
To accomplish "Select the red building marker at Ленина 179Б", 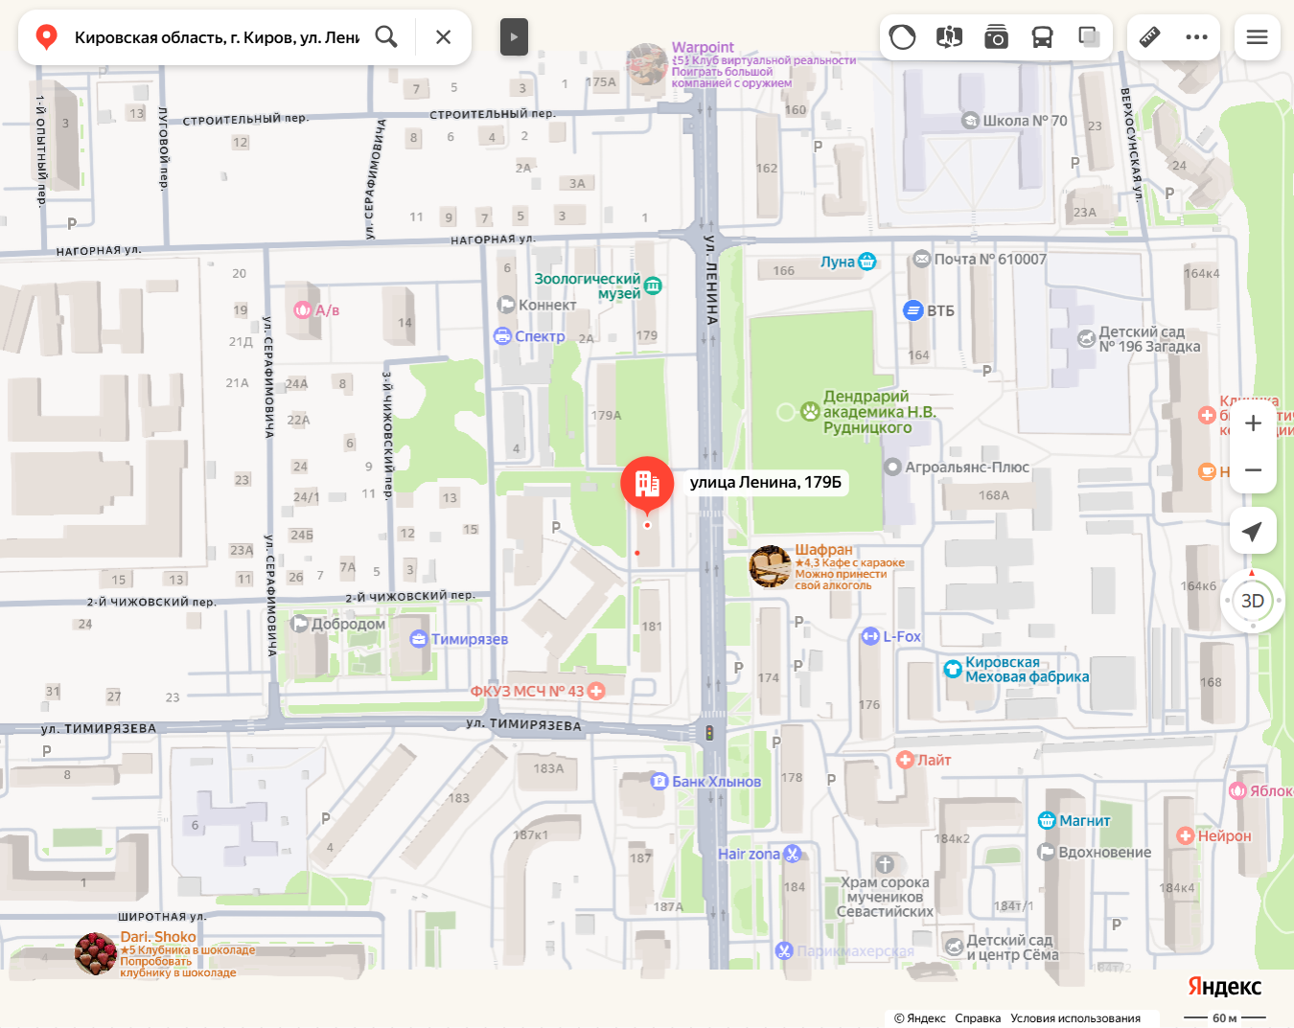I will pos(647,485).
